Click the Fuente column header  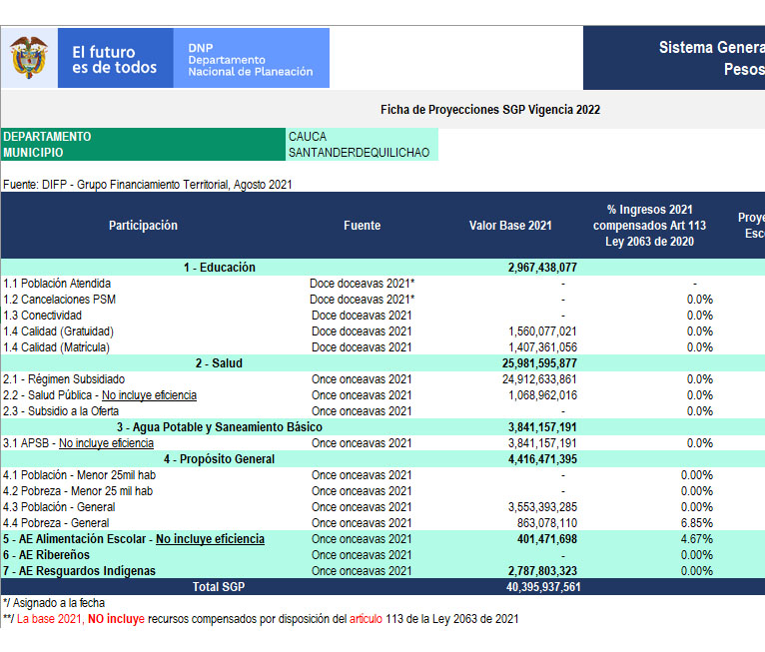click(362, 226)
